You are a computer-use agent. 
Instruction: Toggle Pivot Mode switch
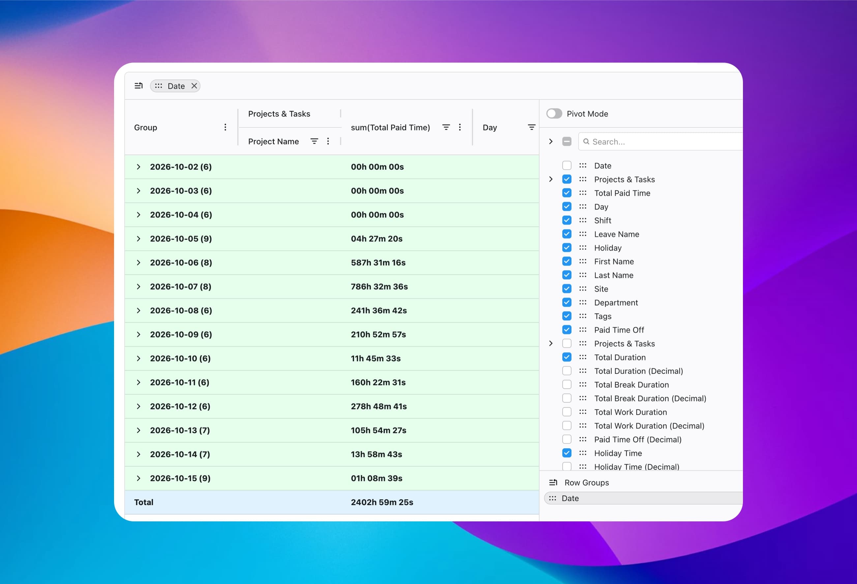pos(554,114)
